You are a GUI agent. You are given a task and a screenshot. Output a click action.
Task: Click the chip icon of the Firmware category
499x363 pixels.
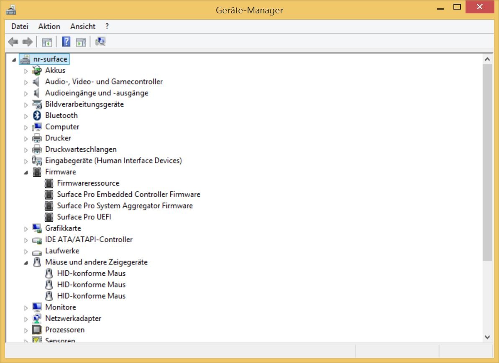pos(37,172)
